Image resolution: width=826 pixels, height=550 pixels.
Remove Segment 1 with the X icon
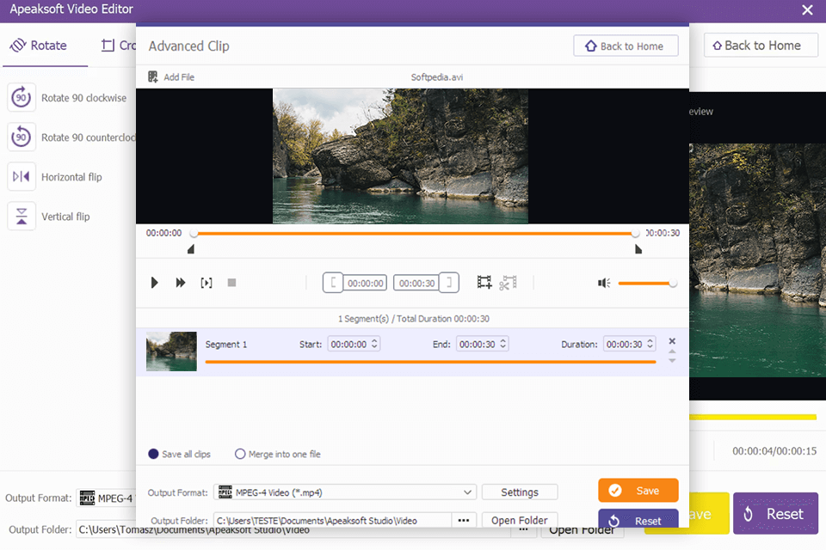[x=672, y=341]
